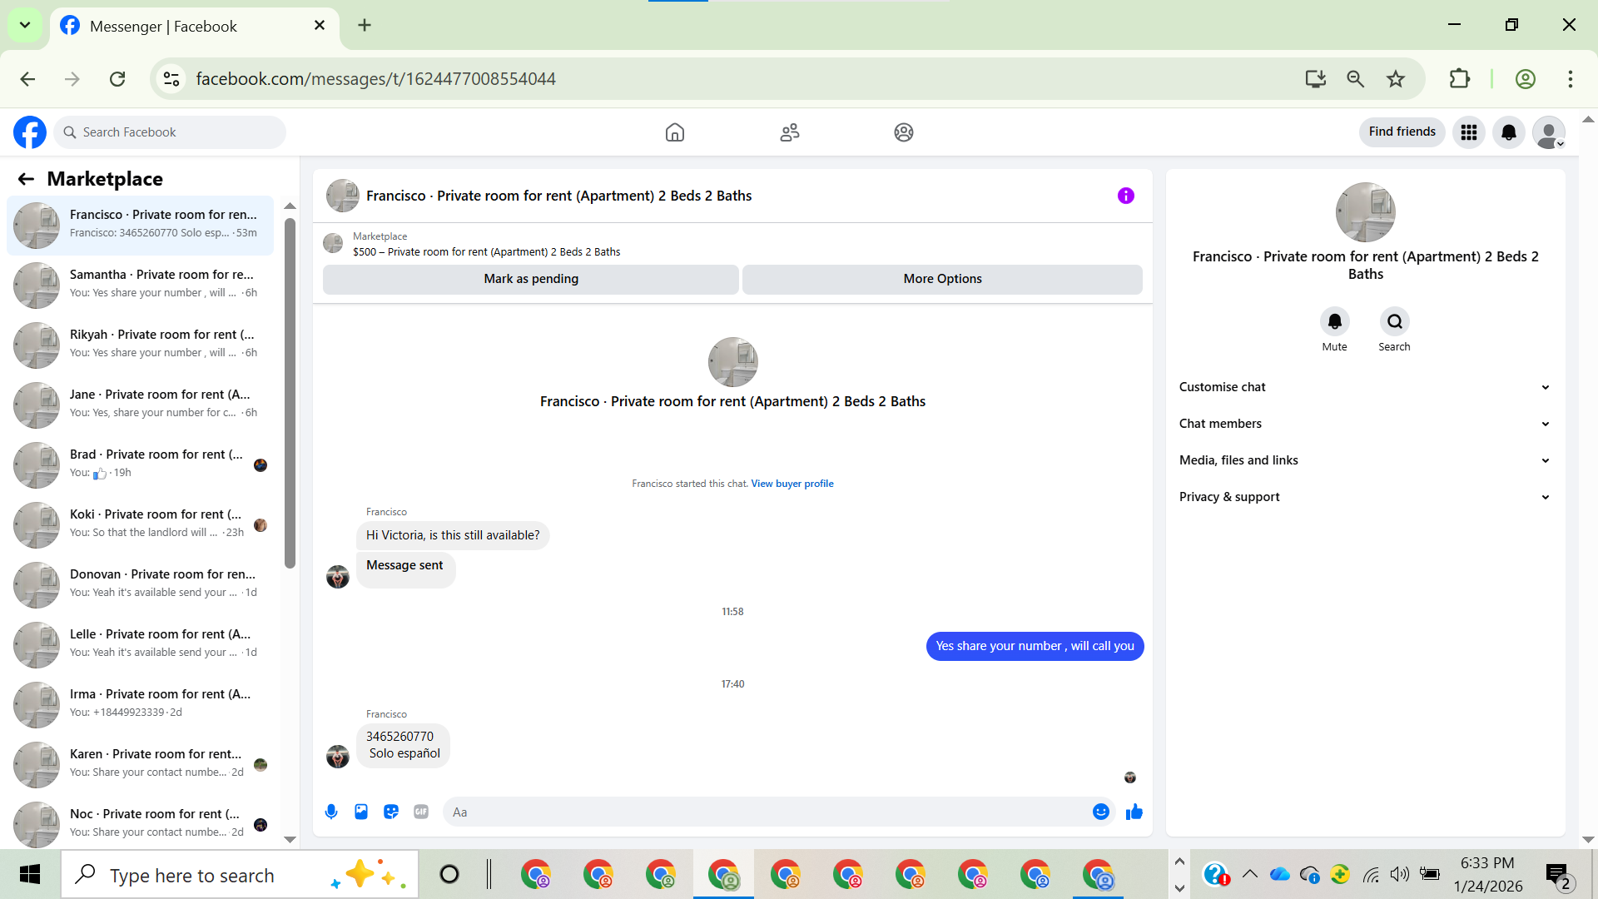Viewport: 1598px width, 899px height.
Task: Send a thumbs-up like
Action: (1134, 812)
